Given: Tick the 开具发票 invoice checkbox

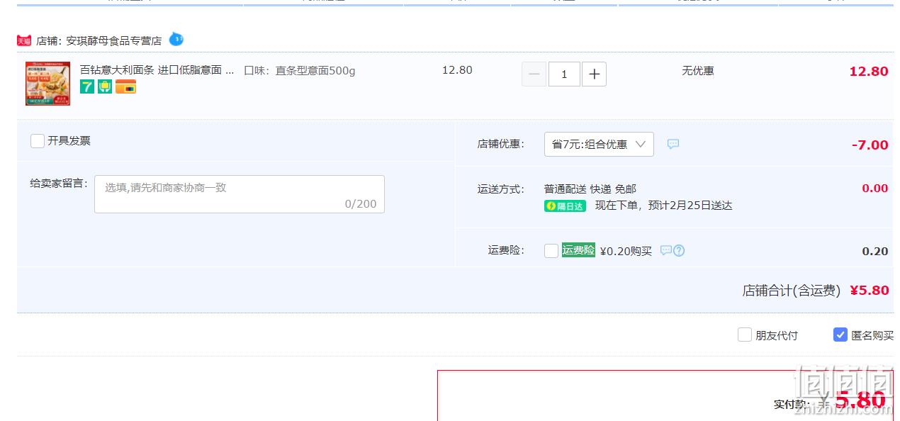Looking at the screenshot, I should [38, 141].
